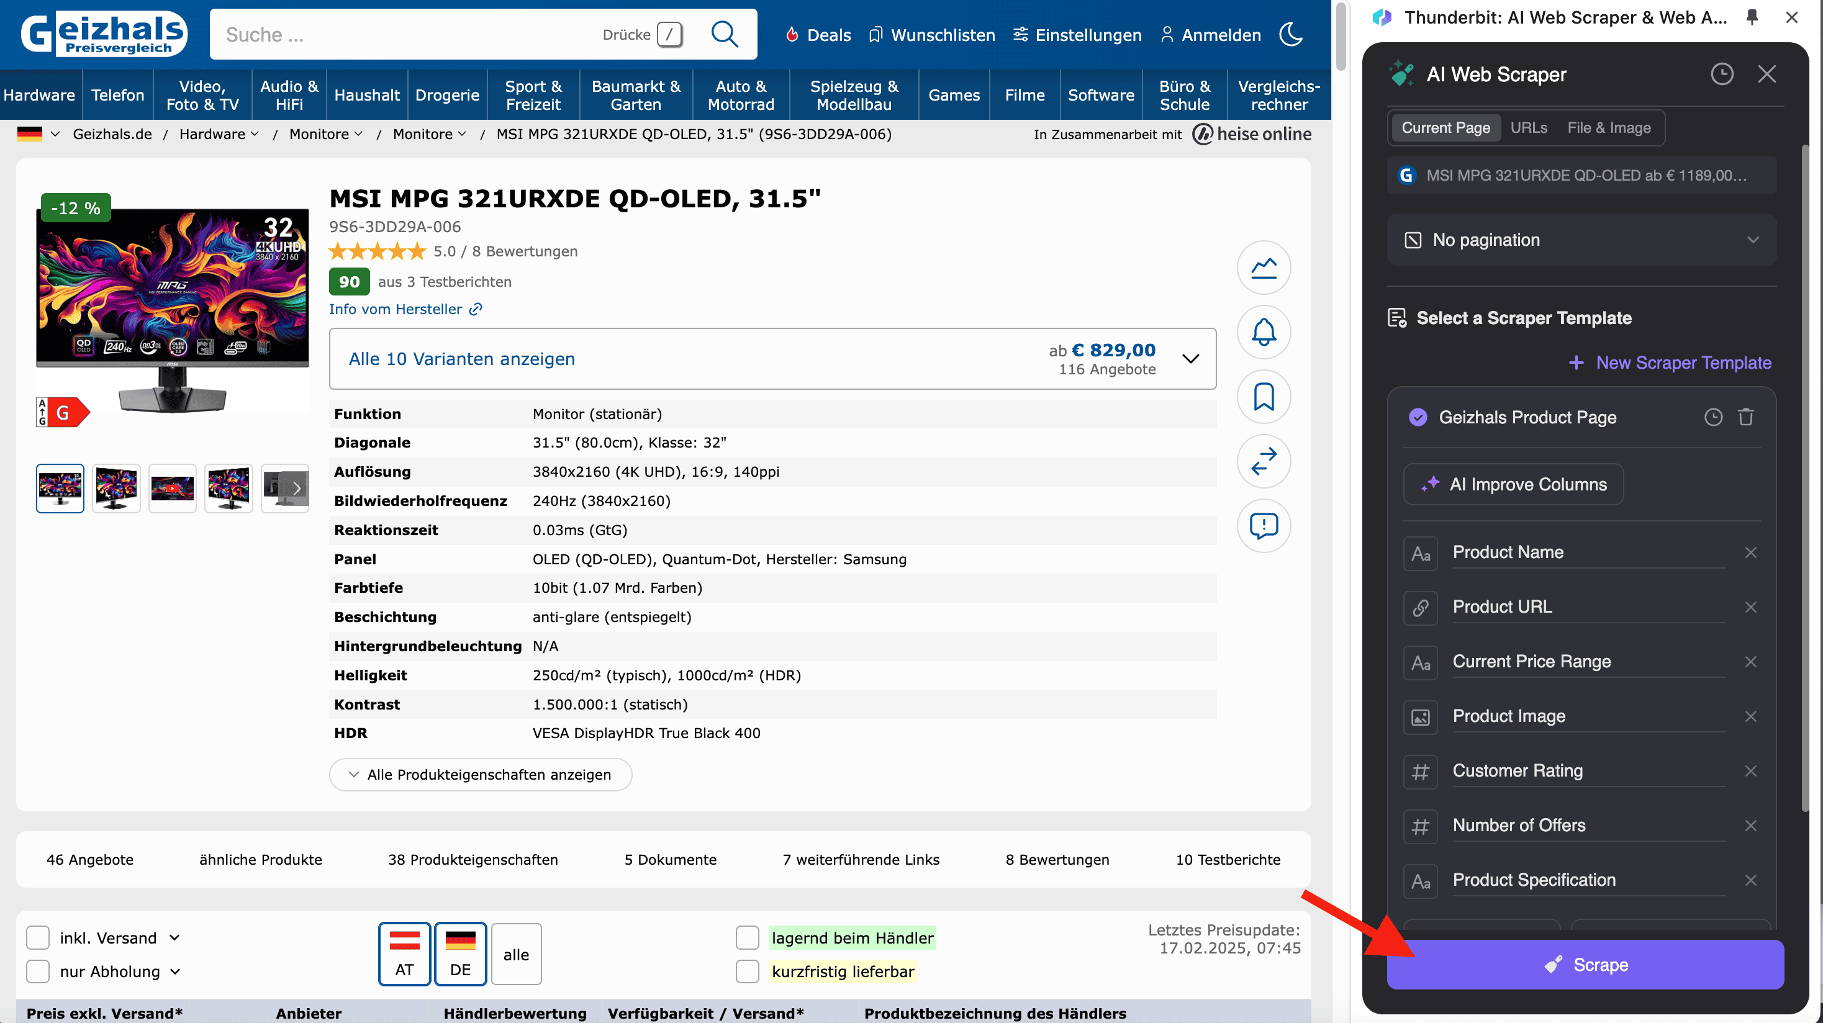Enable the inkl. Versand checkbox
Viewport: 1823px width, 1023px height.
tap(37, 937)
